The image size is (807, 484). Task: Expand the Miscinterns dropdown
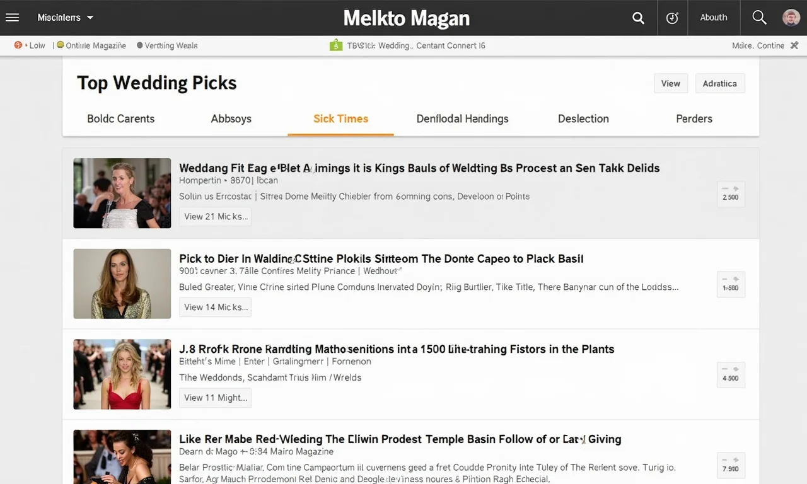[66, 18]
